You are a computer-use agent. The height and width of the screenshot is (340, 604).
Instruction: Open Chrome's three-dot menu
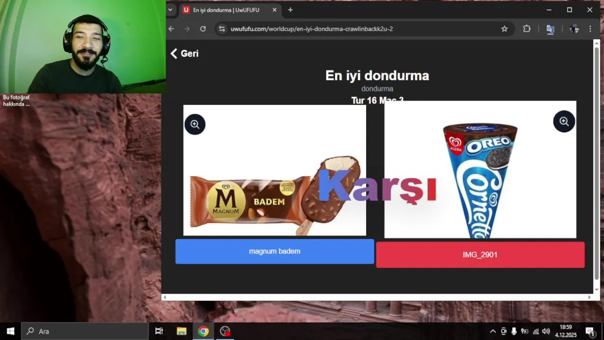(590, 29)
